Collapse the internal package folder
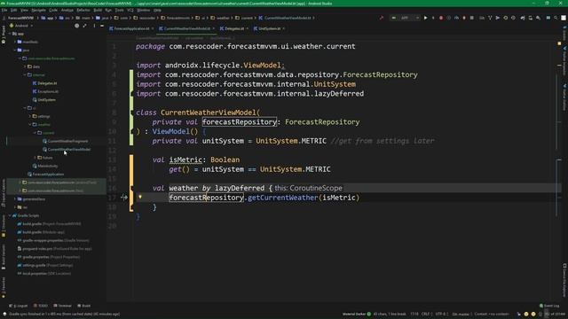Image resolution: width=568 pixels, height=319 pixels. coord(25,74)
